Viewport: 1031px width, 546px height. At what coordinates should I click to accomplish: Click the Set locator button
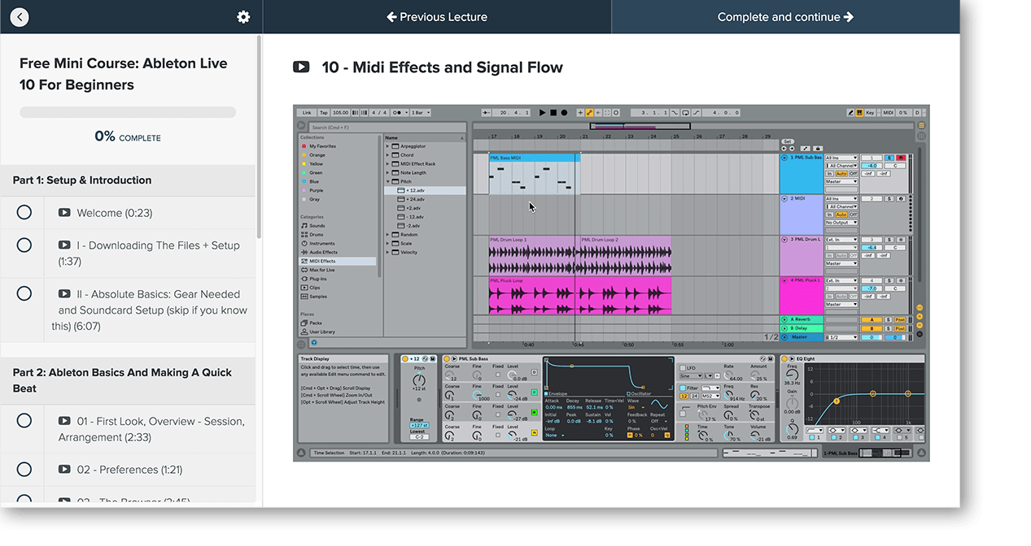click(x=787, y=141)
